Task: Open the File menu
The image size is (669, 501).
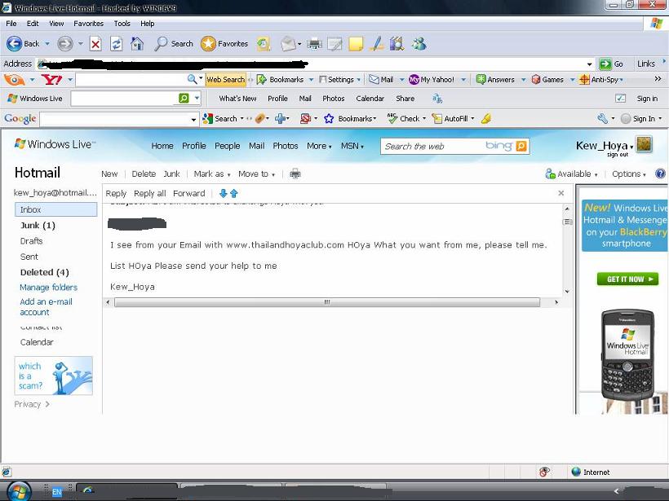Action: coord(11,24)
